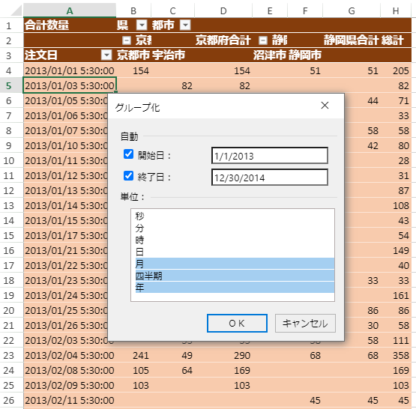This screenshot has width=416, height=409.
Task: Click the キャンセル button
Action: 305,323
